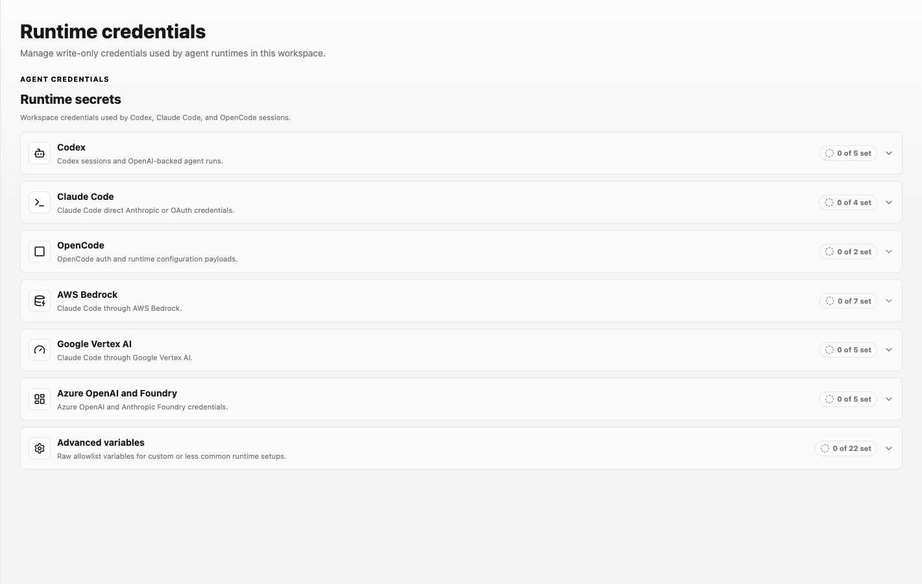The width and height of the screenshot is (922, 584).
Task: Click the Codex robot icon
Action: [x=40, y=153]
